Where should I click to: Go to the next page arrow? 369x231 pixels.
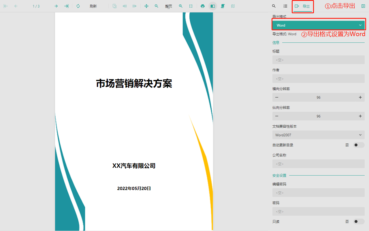pos(56,6)
